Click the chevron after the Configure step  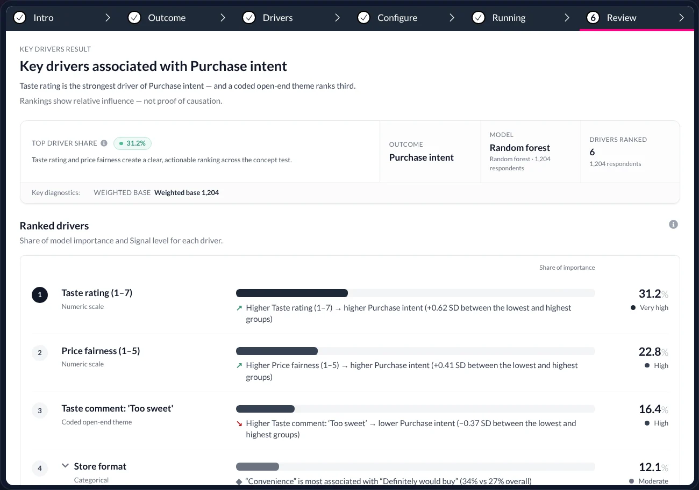pos(452,18)
